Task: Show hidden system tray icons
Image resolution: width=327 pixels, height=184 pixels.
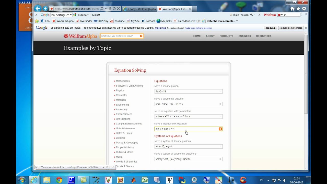Action: tap(268, 180)
